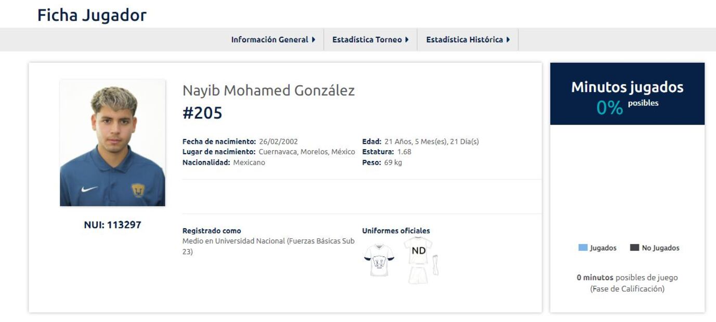Select the NUI: 113297 text
This screenshot has width=716, height=322.
pos(112,225)
